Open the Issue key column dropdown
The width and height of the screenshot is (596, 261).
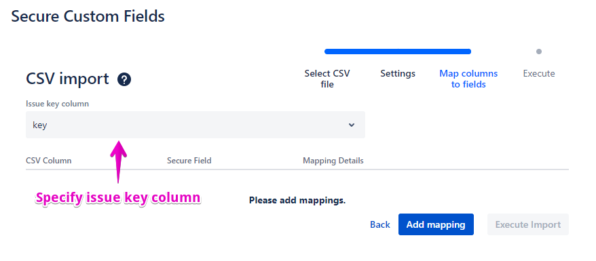coord(195,125)
